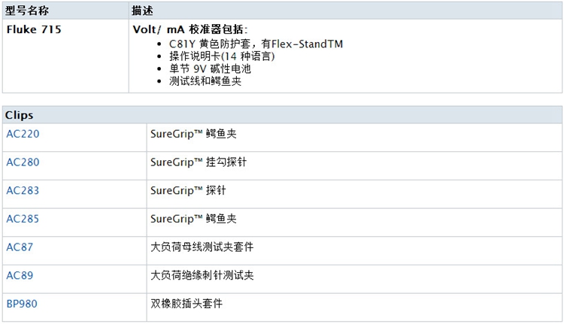The image size is (564, 324).
Task: Open the AC285 accessory link
Action: click(23, 219)
